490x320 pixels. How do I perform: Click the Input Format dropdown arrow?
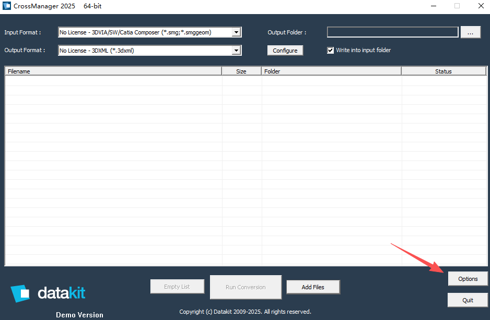[237, 32]
